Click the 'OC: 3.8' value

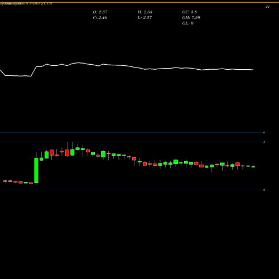pos(189,12)
